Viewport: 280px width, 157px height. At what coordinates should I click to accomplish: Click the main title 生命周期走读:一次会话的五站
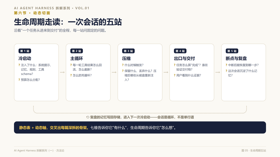pos(68,22)
